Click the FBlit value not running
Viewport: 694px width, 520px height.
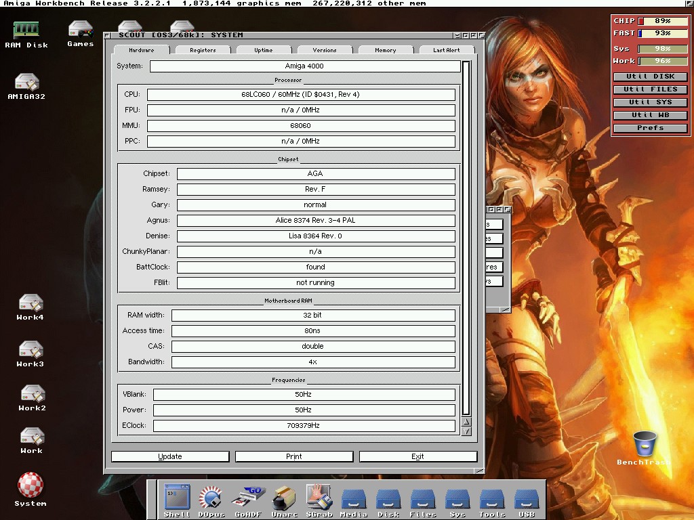point(316,282)
